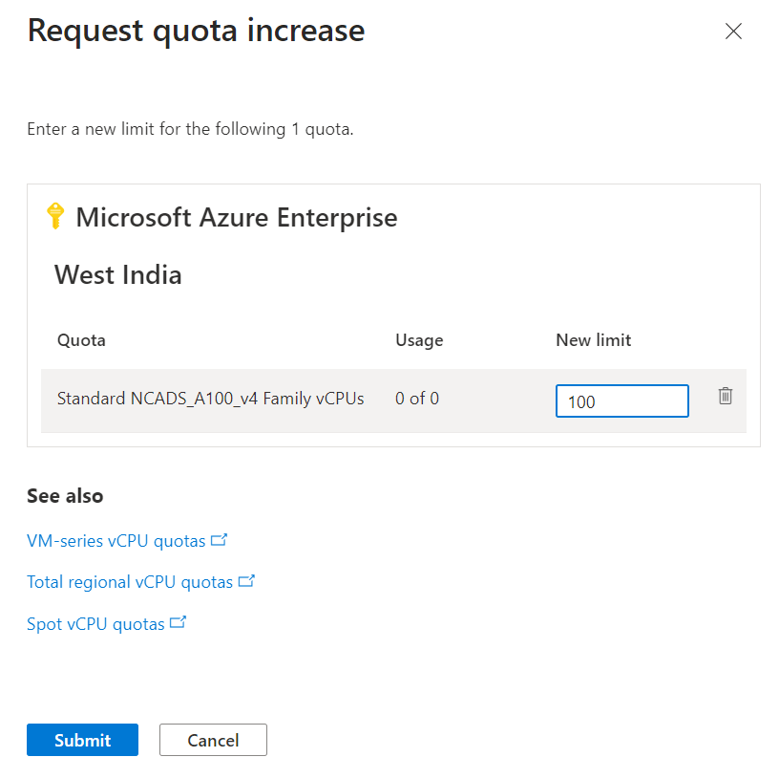Screen dimensions: 779x779
Task: Click the external link icon beside Total regional vCPU quotas
Action: click(246, 581)
